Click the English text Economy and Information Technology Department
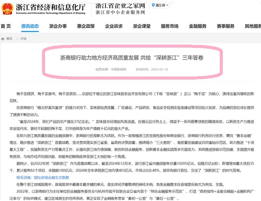Screen dimensions: 261x201 [51, 13]
